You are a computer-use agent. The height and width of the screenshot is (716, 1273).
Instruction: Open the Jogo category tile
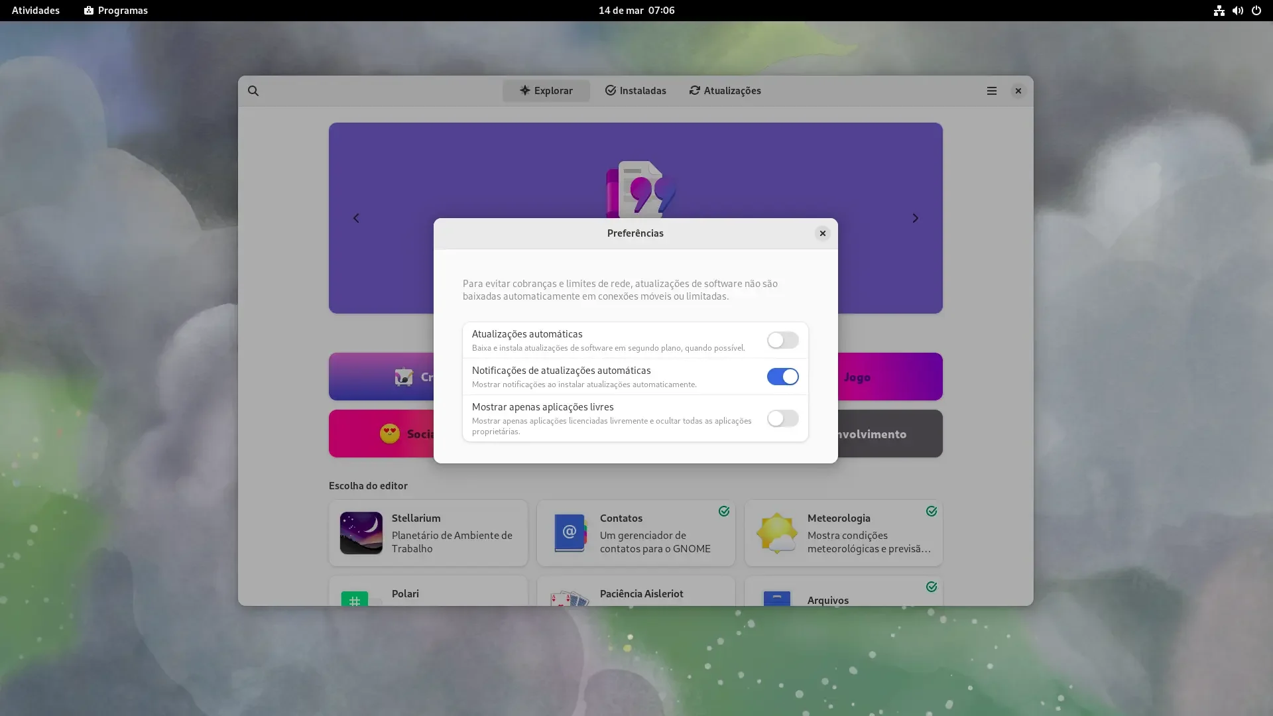[x=890, y=377]
